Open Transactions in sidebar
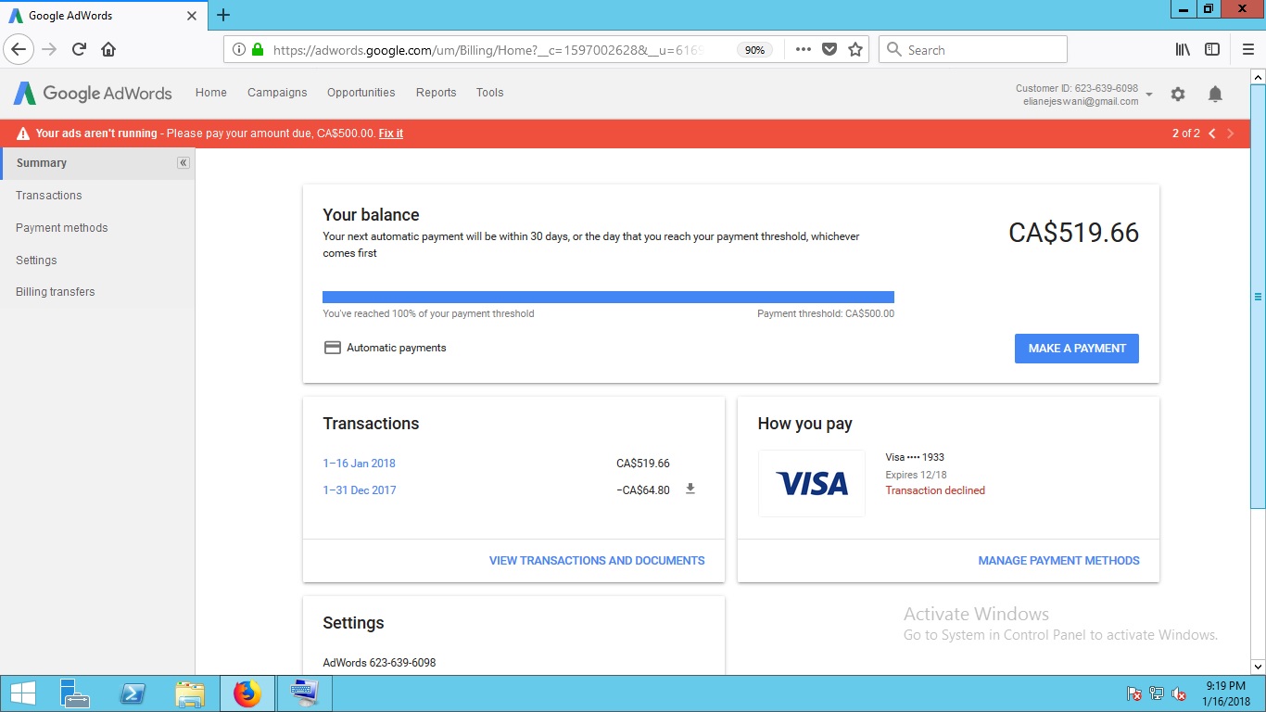The width and height of the screenshot is (1266, 712). [x=49, y=196]
